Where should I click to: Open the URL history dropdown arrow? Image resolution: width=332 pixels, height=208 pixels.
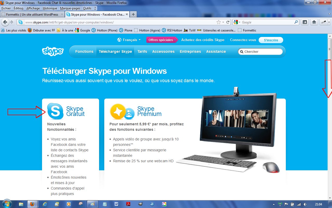point(223,22)
